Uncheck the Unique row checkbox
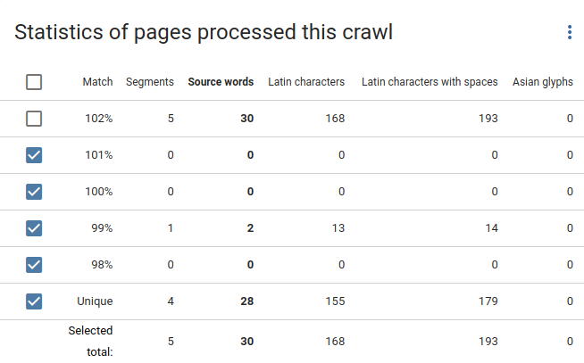Viewport: 584px width, 363px height. click(34, 301)
